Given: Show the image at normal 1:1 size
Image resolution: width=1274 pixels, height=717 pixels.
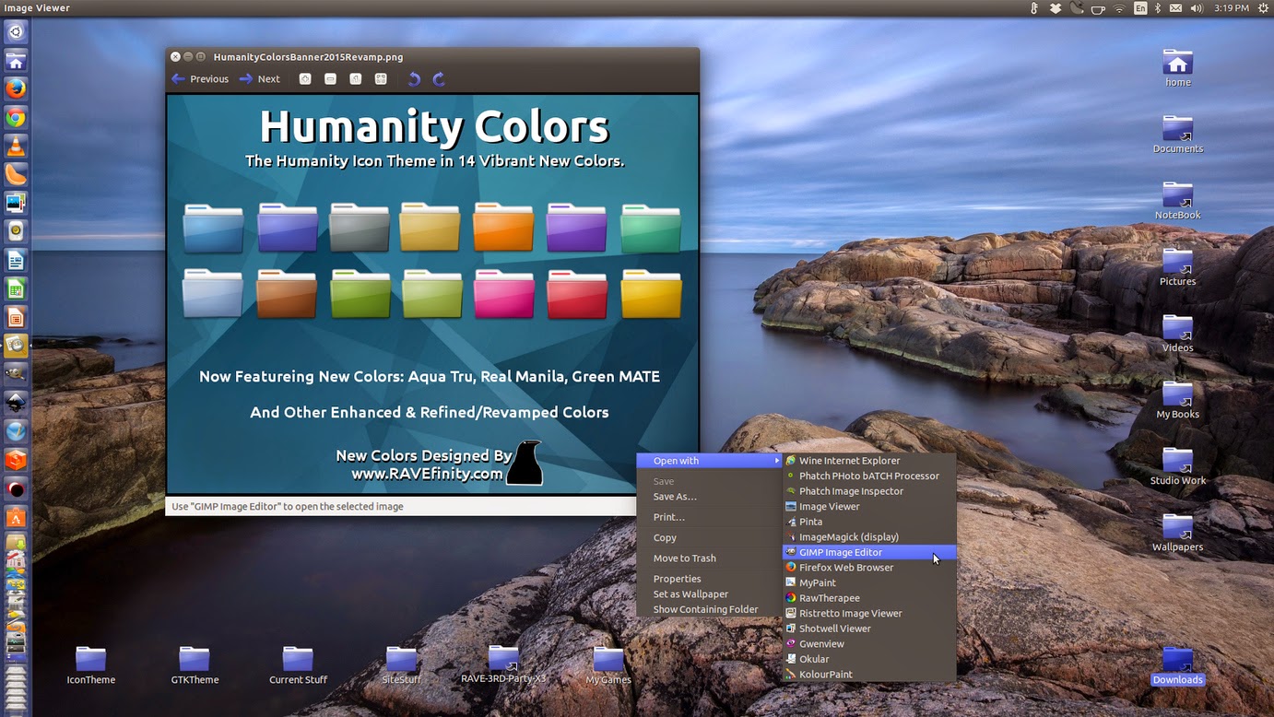Looking at the screenshot, I should click(x=355, y=79).
